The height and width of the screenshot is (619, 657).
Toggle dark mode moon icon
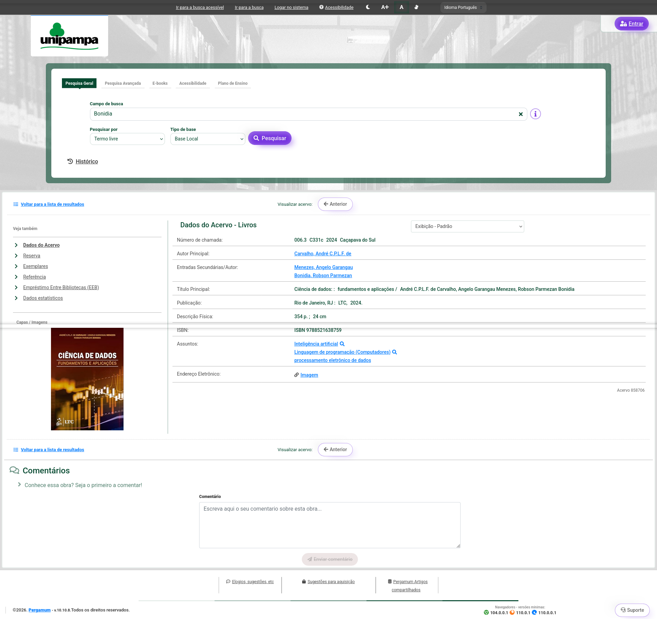368,7
